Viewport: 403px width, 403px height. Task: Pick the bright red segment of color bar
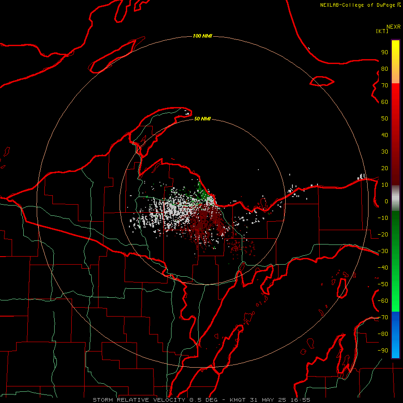395,134
